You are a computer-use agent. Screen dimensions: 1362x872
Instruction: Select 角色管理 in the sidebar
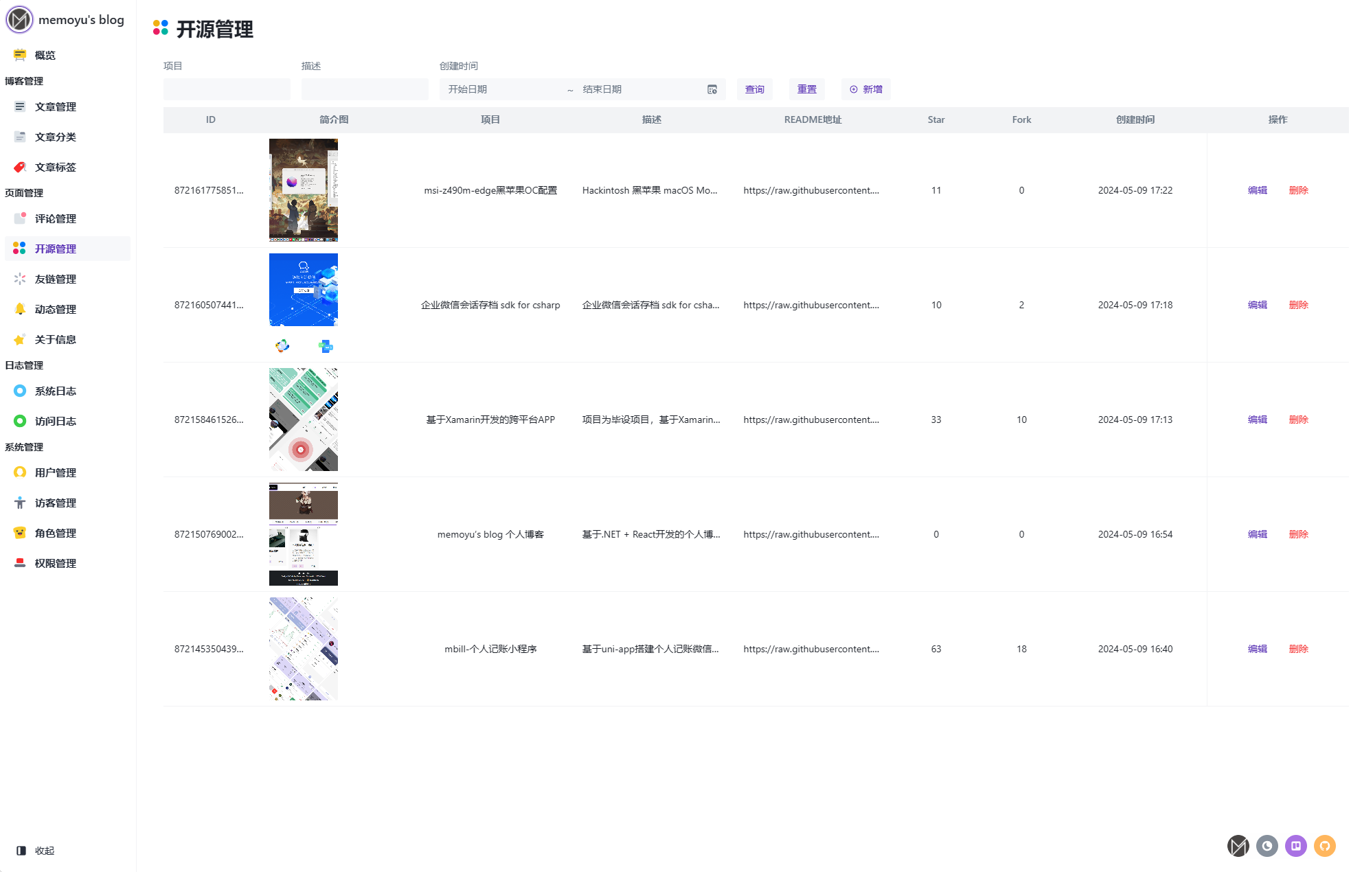(55, 533)
